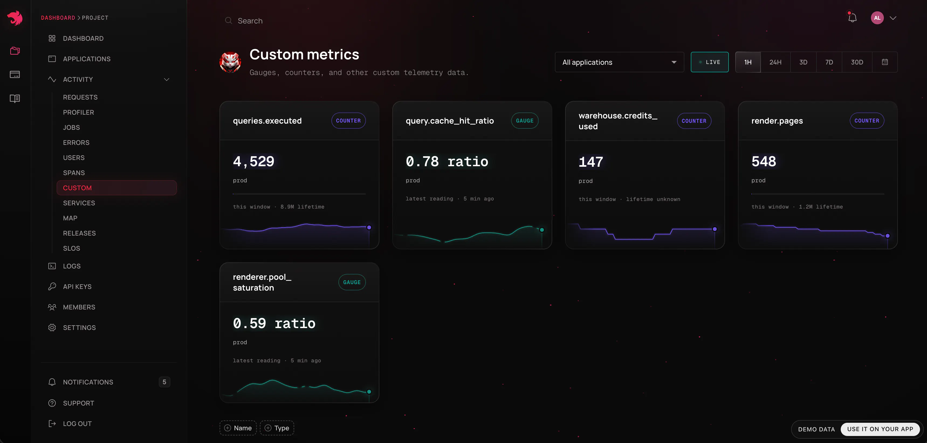This screenshot has width=927, height=443.
Task: Open Notifications in the sidebar
Action: point(109,382)
